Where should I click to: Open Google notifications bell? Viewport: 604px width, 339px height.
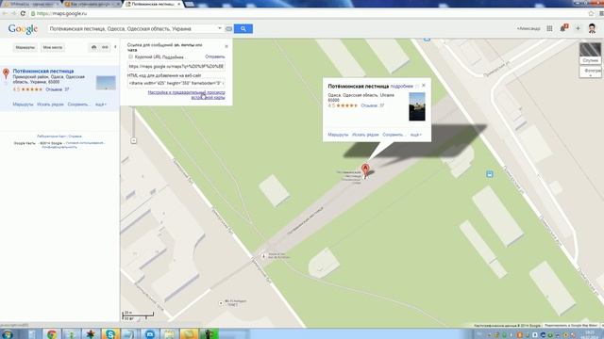tap(563, 28)
